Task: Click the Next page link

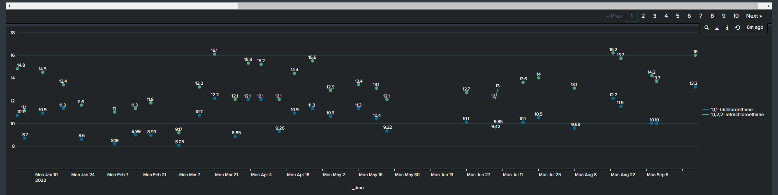Action: coord(754,16)
